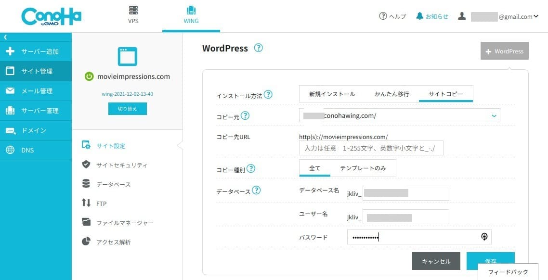Click the サーバー管理 server icon
Viewport: 548px width, 280px height.
click(10, 111)
